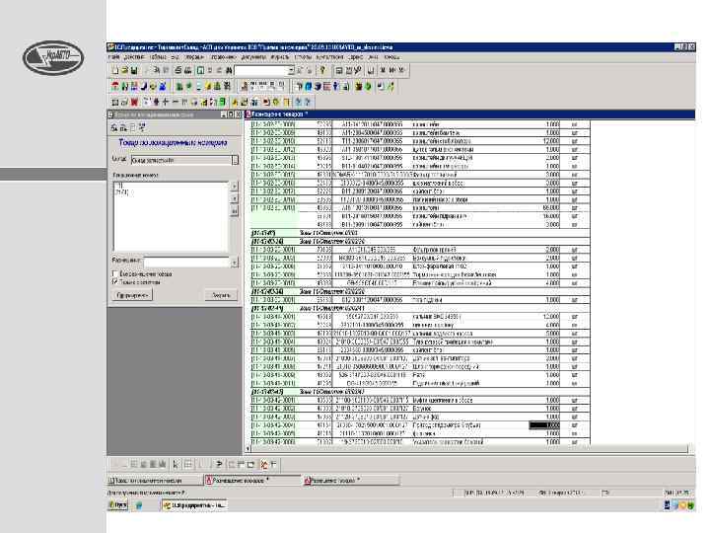Screen dimensions: 710x533
Task: Open the Помощь menu at the end of the menu bar
Action: (x=391, y=57)
